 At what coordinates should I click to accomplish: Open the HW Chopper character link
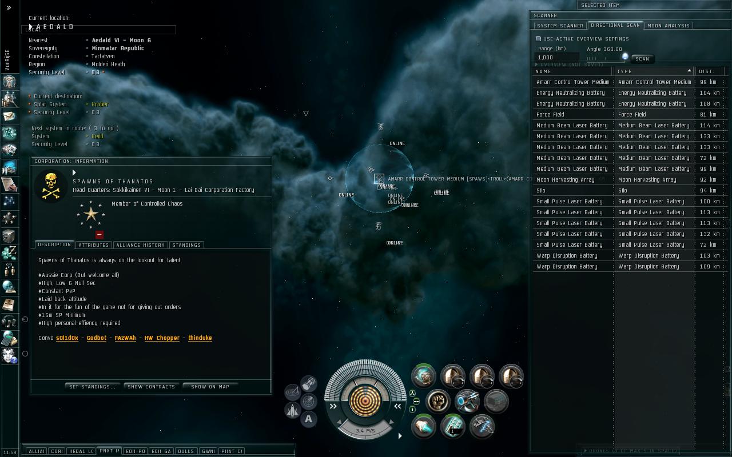(x=162, y=338)
